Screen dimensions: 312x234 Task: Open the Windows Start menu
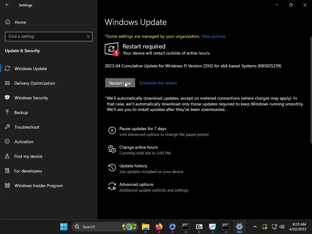64,227
